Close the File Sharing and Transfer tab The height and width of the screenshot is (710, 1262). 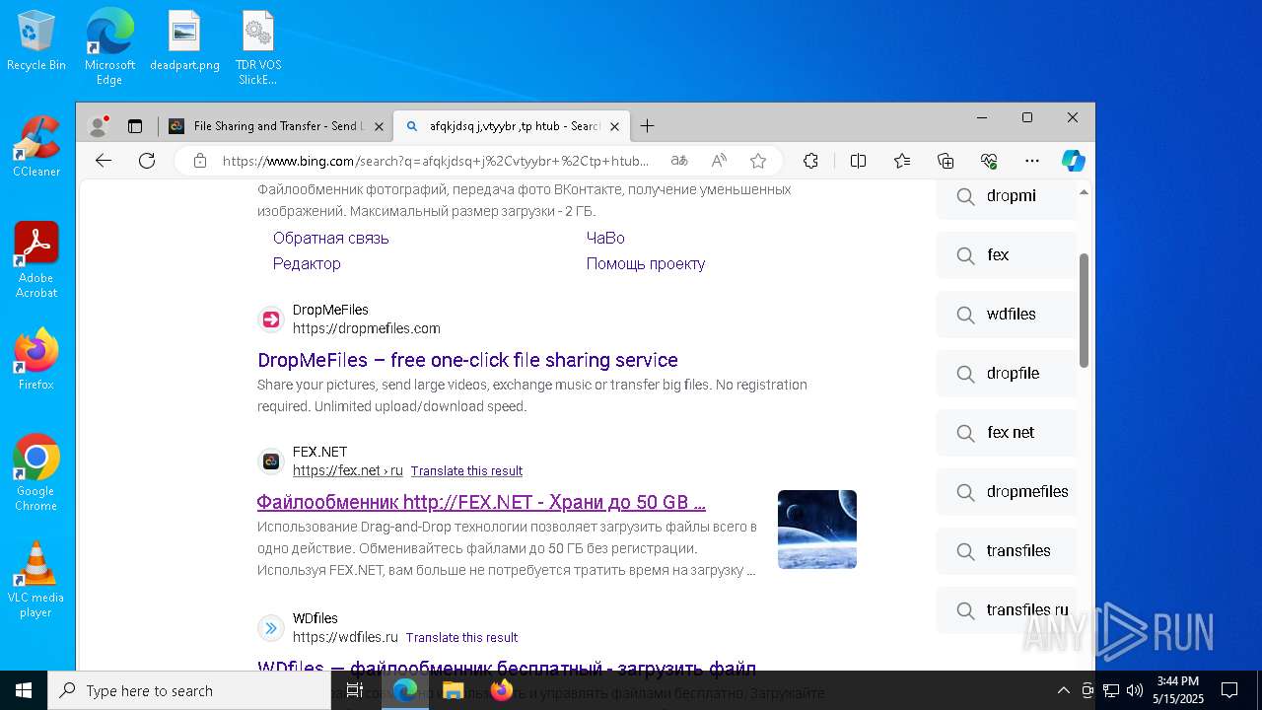(380, 126)
